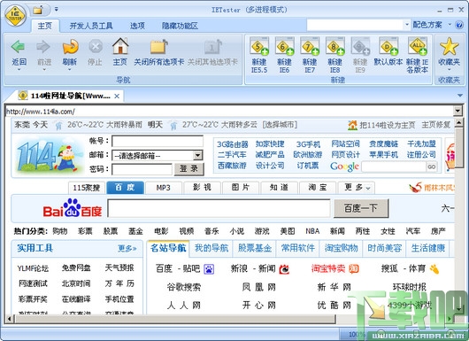Image resolution: width=469 pixels, height=341 pixels.
Task: Click the green 返回 back arrow icon
Action: pos(18,46)
